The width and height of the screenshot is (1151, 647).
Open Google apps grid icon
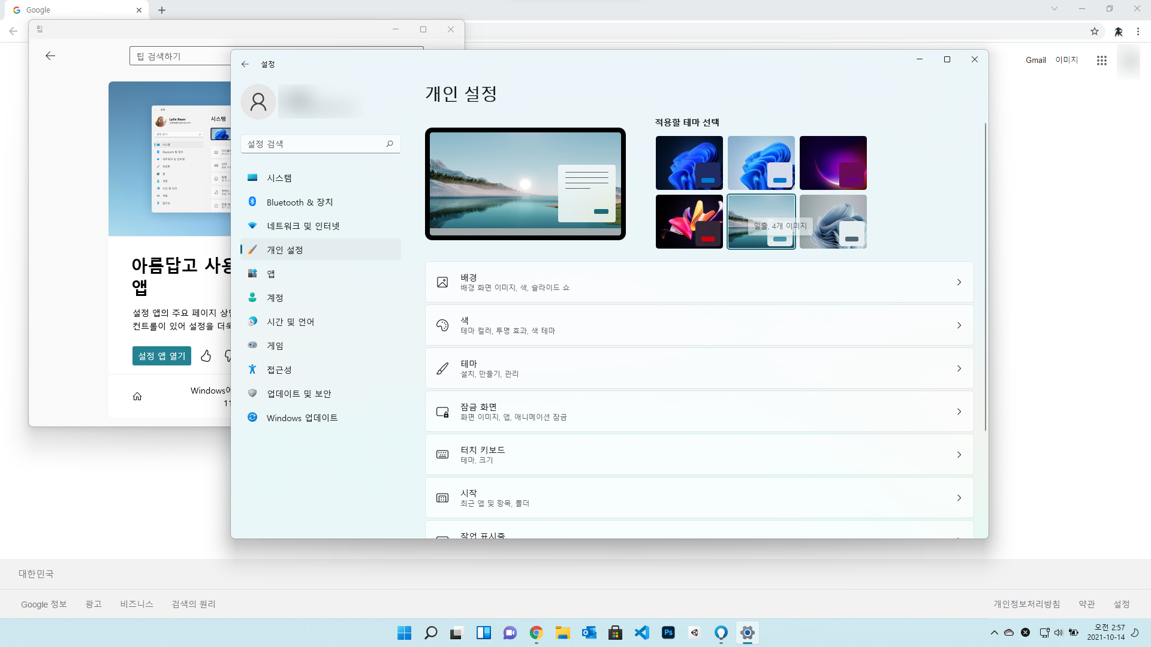(x=1101, y=60)
